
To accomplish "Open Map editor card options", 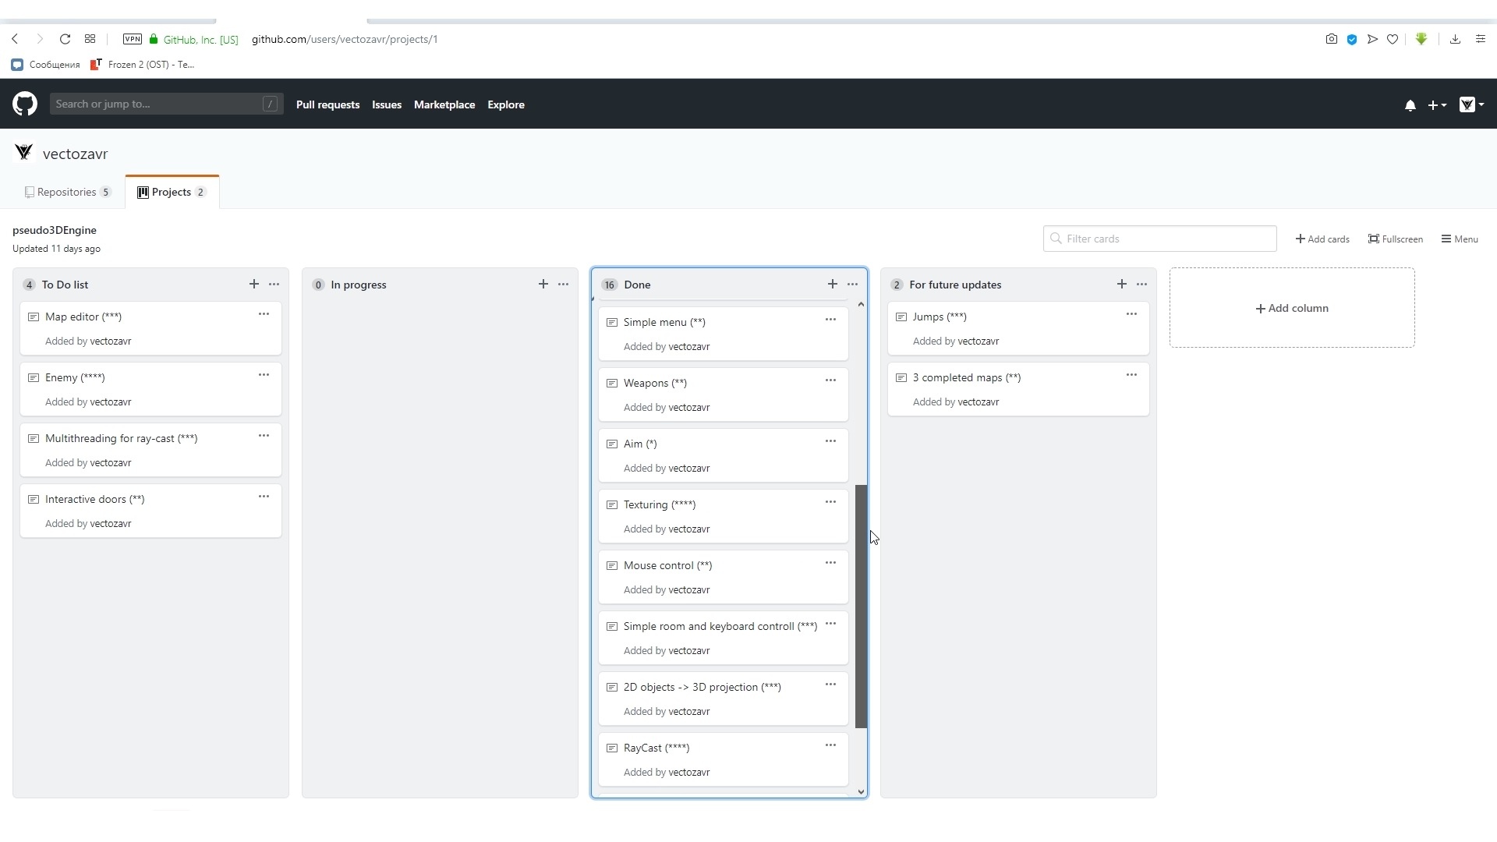I will [264, 314].
